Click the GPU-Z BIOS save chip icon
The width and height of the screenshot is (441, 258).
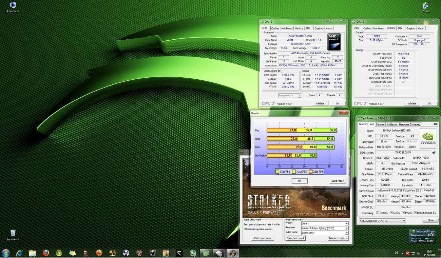click(x=434, y=153)
